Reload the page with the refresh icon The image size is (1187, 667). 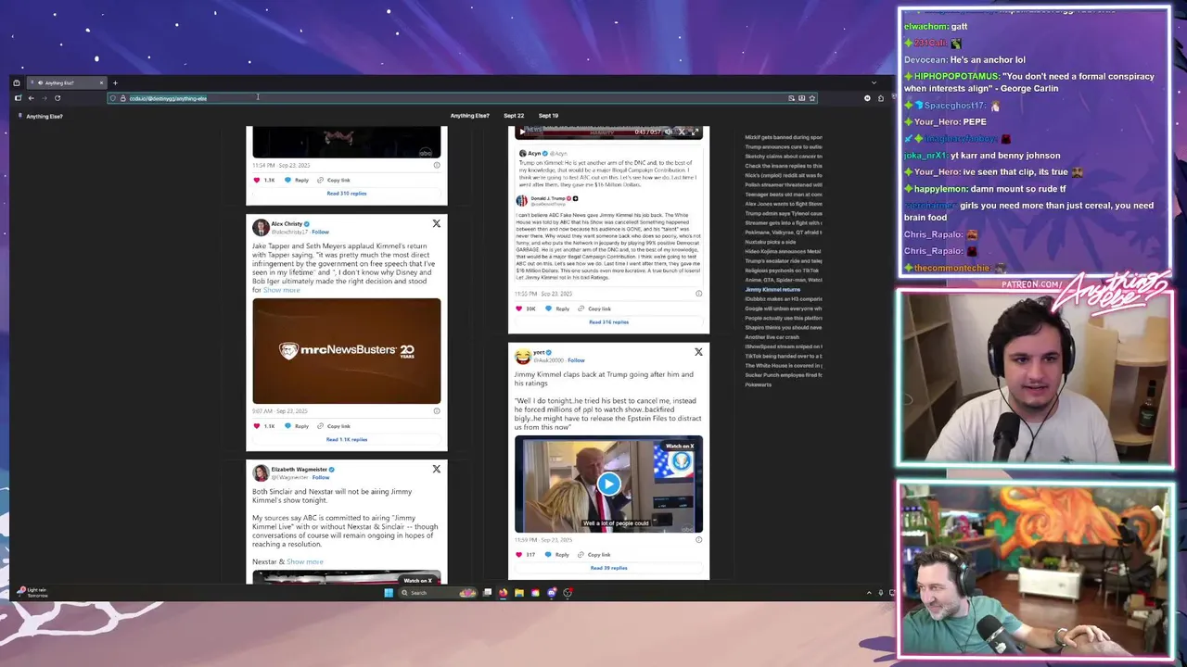pyautogui.click(x=57, y=98)
